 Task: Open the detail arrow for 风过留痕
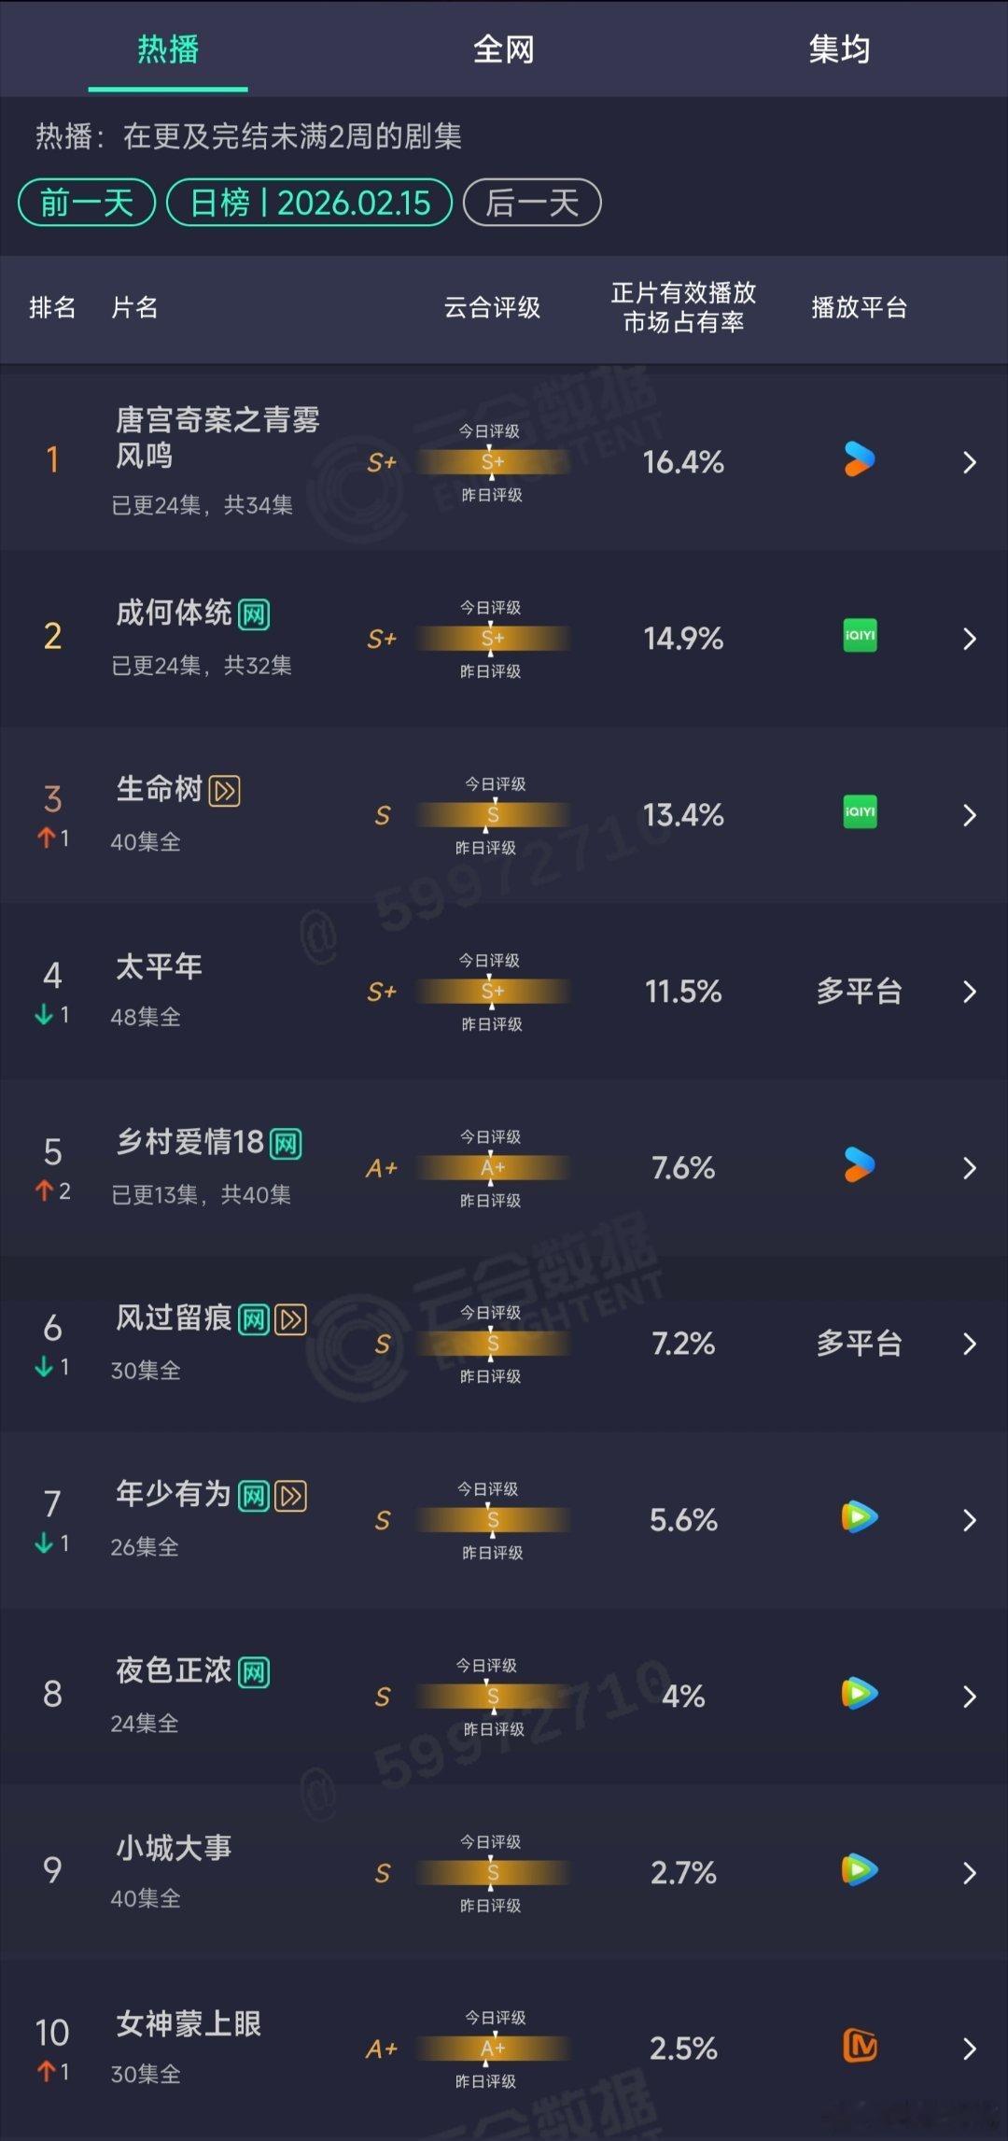tap(969, 1345)
